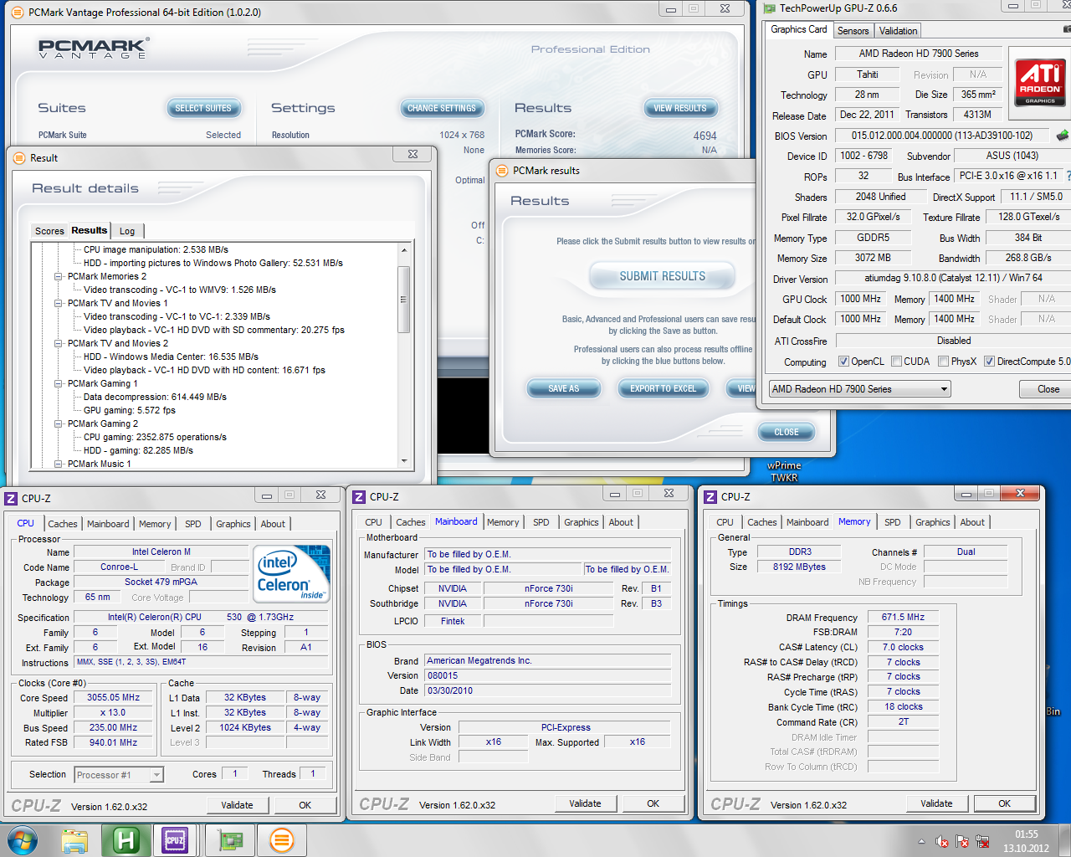Click the chip icon beside BIOS Version

click(1063, 135)
